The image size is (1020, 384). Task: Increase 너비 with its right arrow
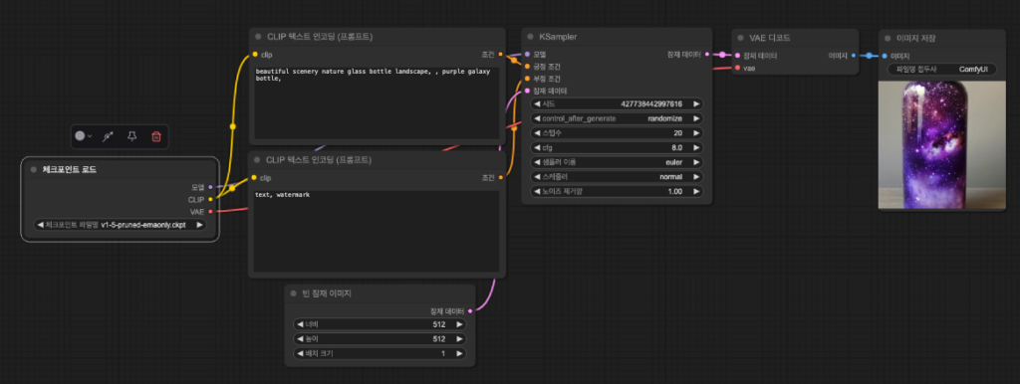tap(459, 324)
